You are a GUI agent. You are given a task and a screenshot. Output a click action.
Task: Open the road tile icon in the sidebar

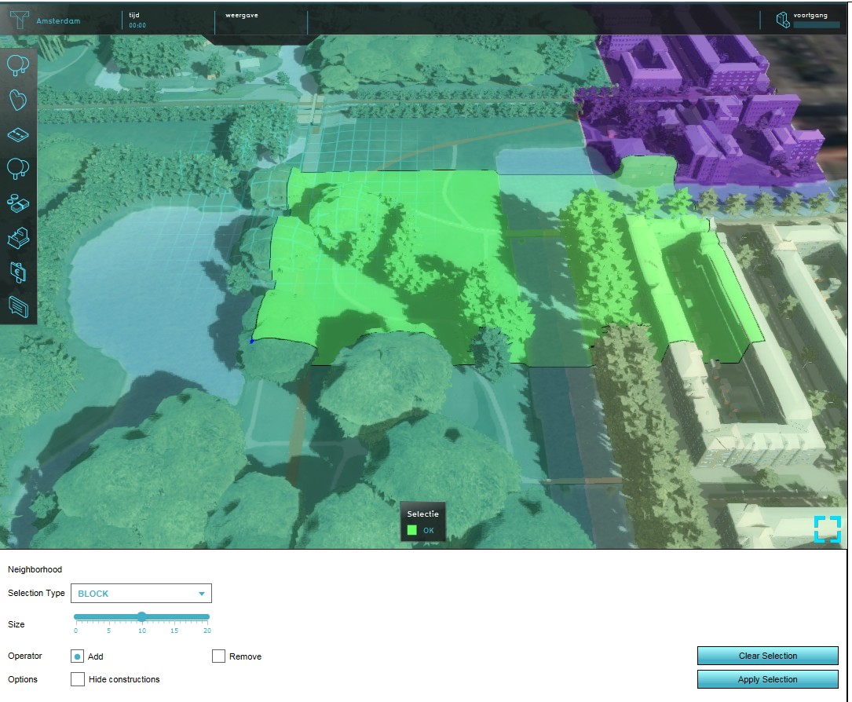coord(19,135)
